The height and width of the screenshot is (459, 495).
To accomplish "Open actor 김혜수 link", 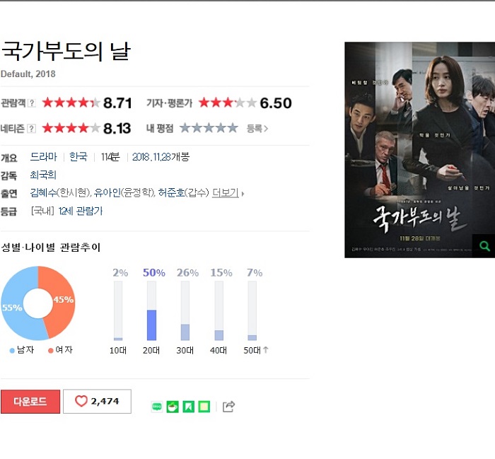I will tap(44, 192).
